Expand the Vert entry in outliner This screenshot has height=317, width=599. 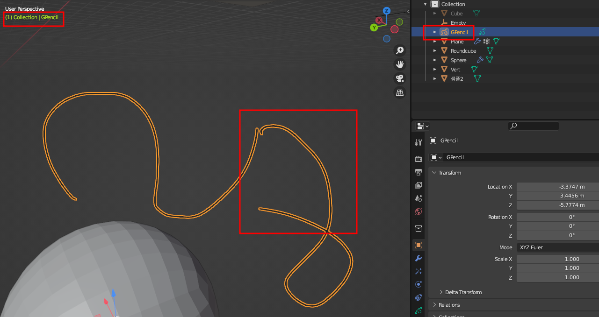[x=435, y=69]
